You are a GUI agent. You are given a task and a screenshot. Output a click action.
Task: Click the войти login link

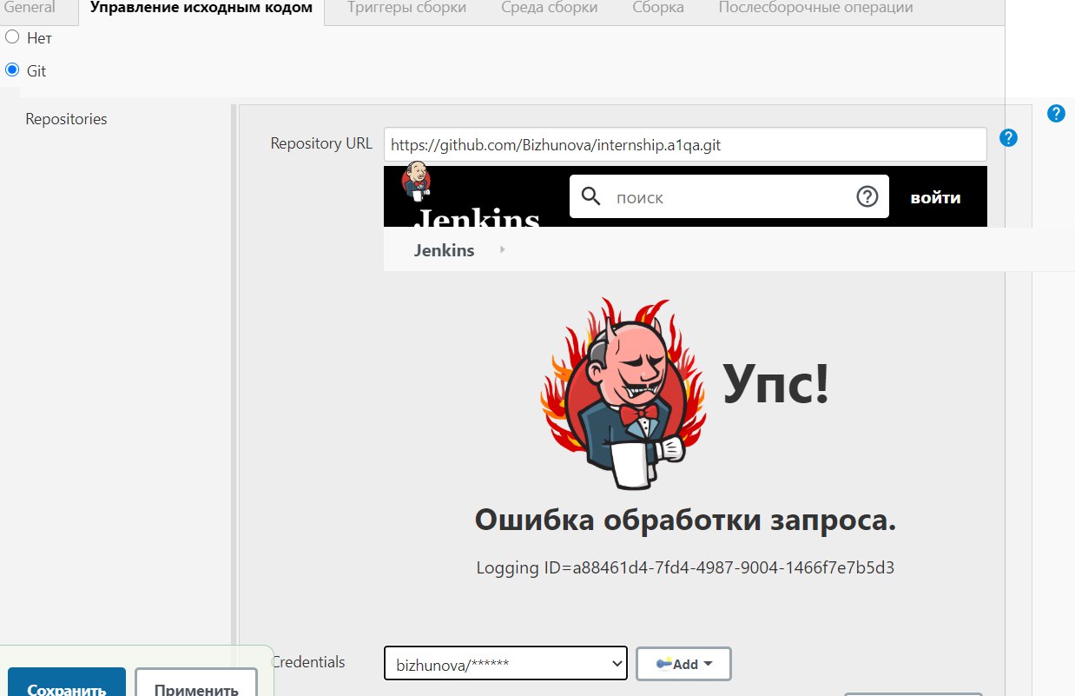pos(935,197)
